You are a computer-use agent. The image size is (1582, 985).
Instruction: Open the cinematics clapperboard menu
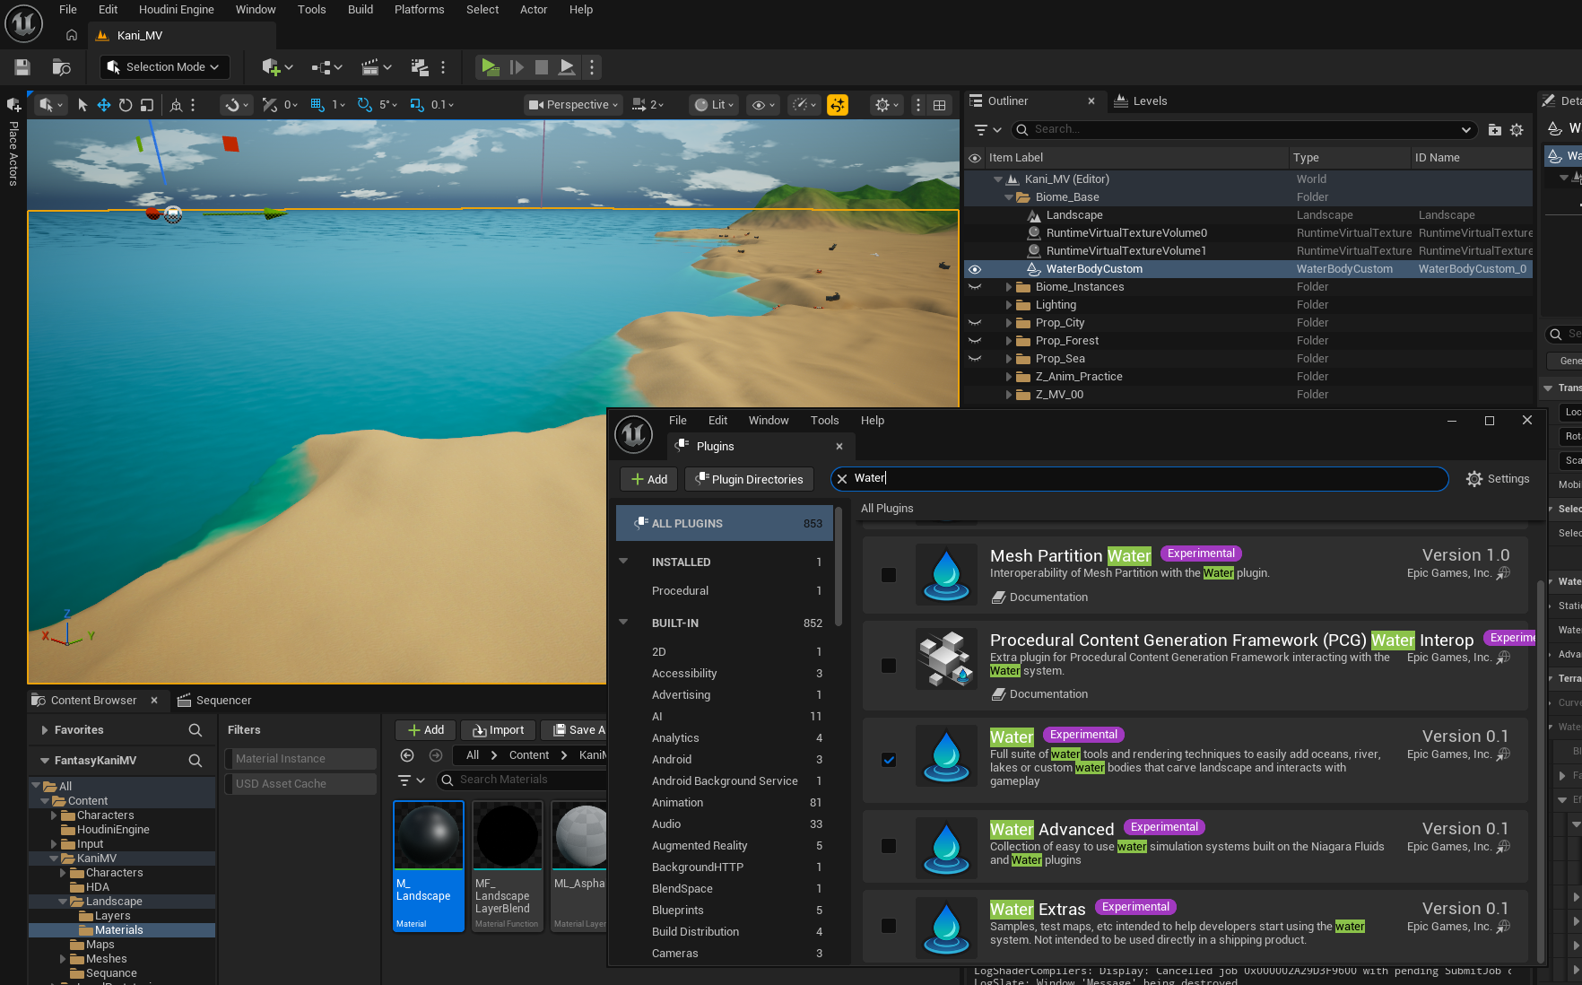coord(376,67)
